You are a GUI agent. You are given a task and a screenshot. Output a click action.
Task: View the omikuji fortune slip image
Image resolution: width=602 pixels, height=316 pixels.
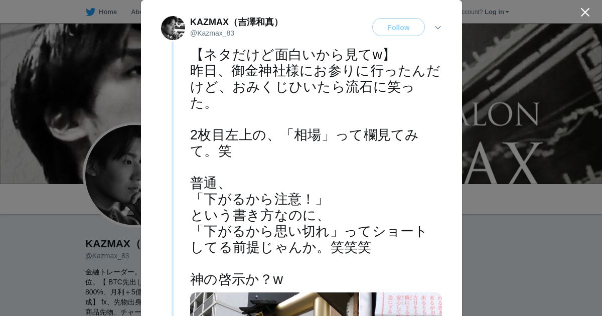pos(401,304)
